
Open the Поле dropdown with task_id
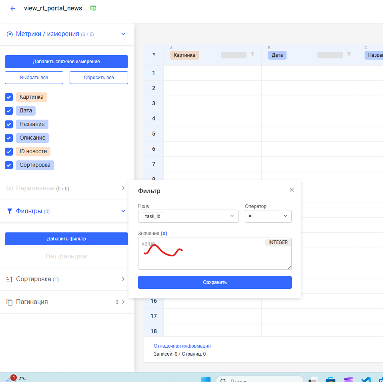pos(188,216)
